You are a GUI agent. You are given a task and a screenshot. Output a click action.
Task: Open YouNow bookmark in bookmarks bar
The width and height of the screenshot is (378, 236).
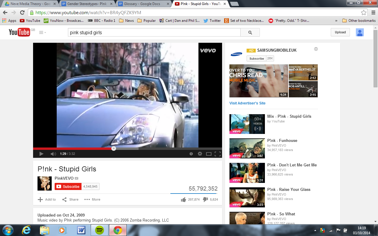pos(64,21)
